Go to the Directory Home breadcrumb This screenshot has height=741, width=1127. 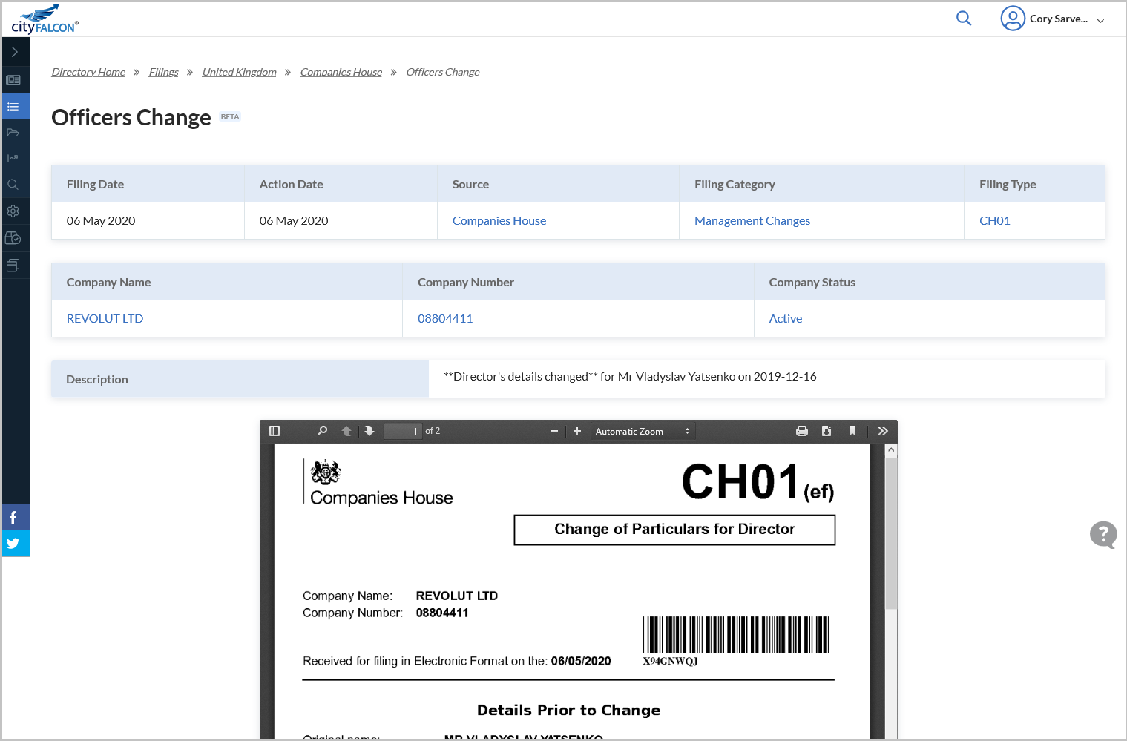(88, 72)
